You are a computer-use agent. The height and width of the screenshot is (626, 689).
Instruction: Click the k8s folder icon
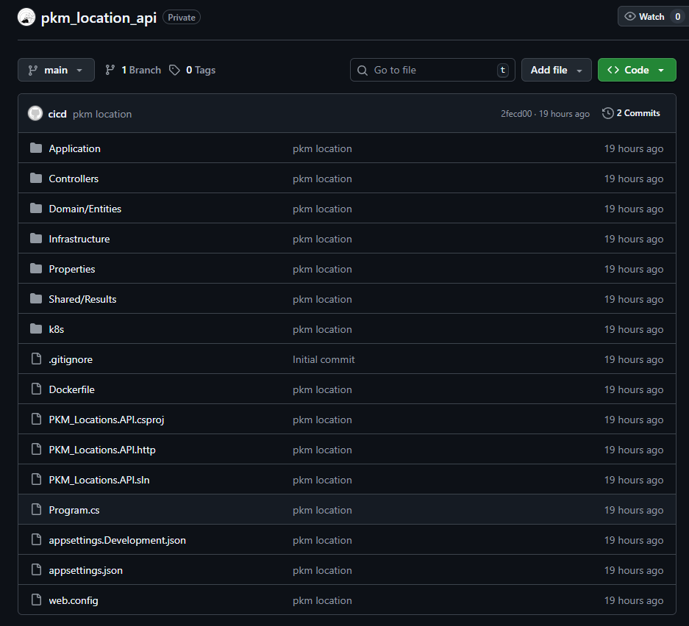pyautogui.click(x=36, y=329)
